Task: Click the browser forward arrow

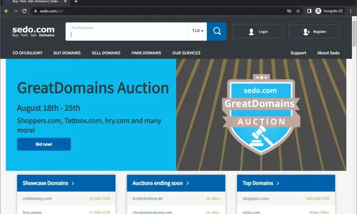Action: point(15,11)
